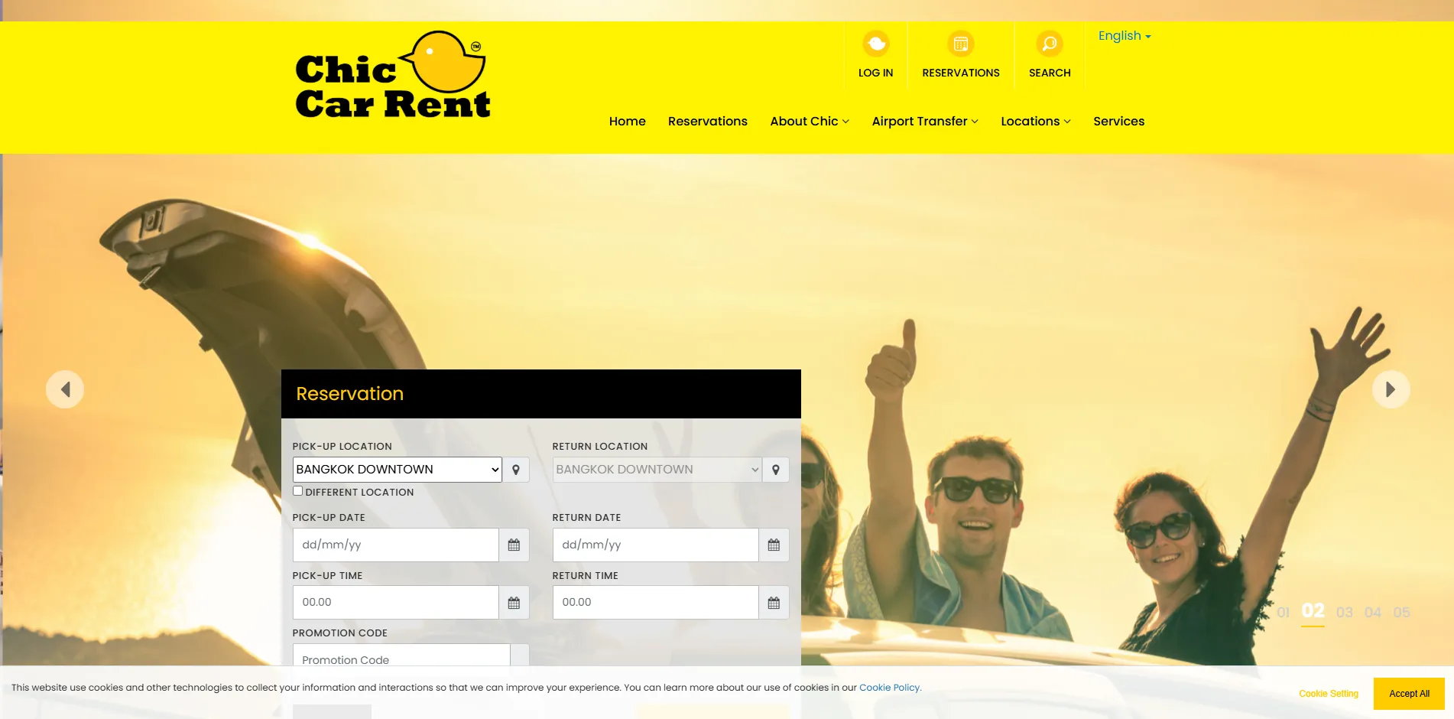Open the English language selector

click(1125, 36)
